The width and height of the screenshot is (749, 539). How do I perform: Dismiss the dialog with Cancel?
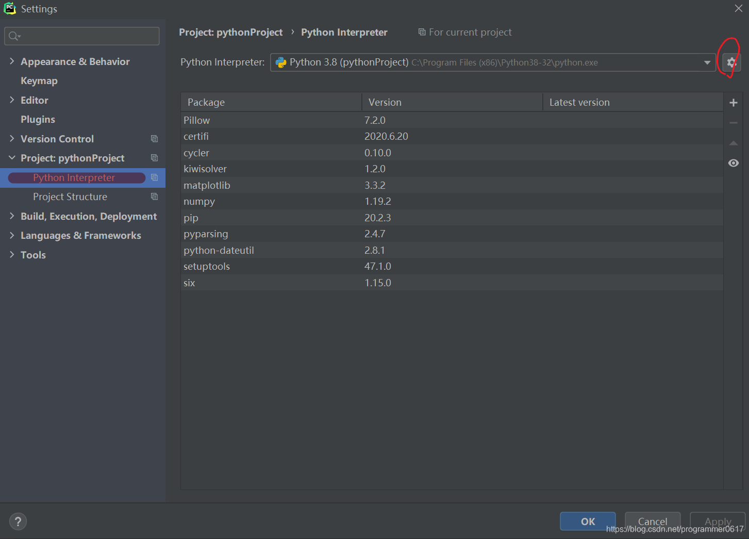pyautogui.click(x=652, y=521)
